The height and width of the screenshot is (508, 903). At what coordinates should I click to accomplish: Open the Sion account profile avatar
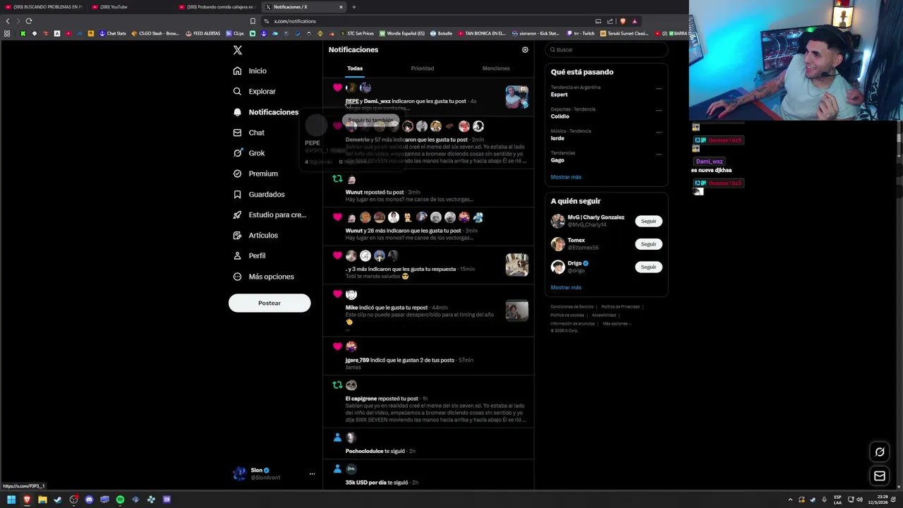240,473
